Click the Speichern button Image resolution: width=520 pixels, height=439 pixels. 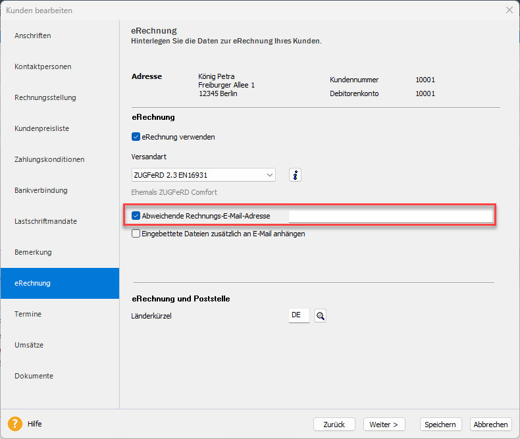pos(441,424)
